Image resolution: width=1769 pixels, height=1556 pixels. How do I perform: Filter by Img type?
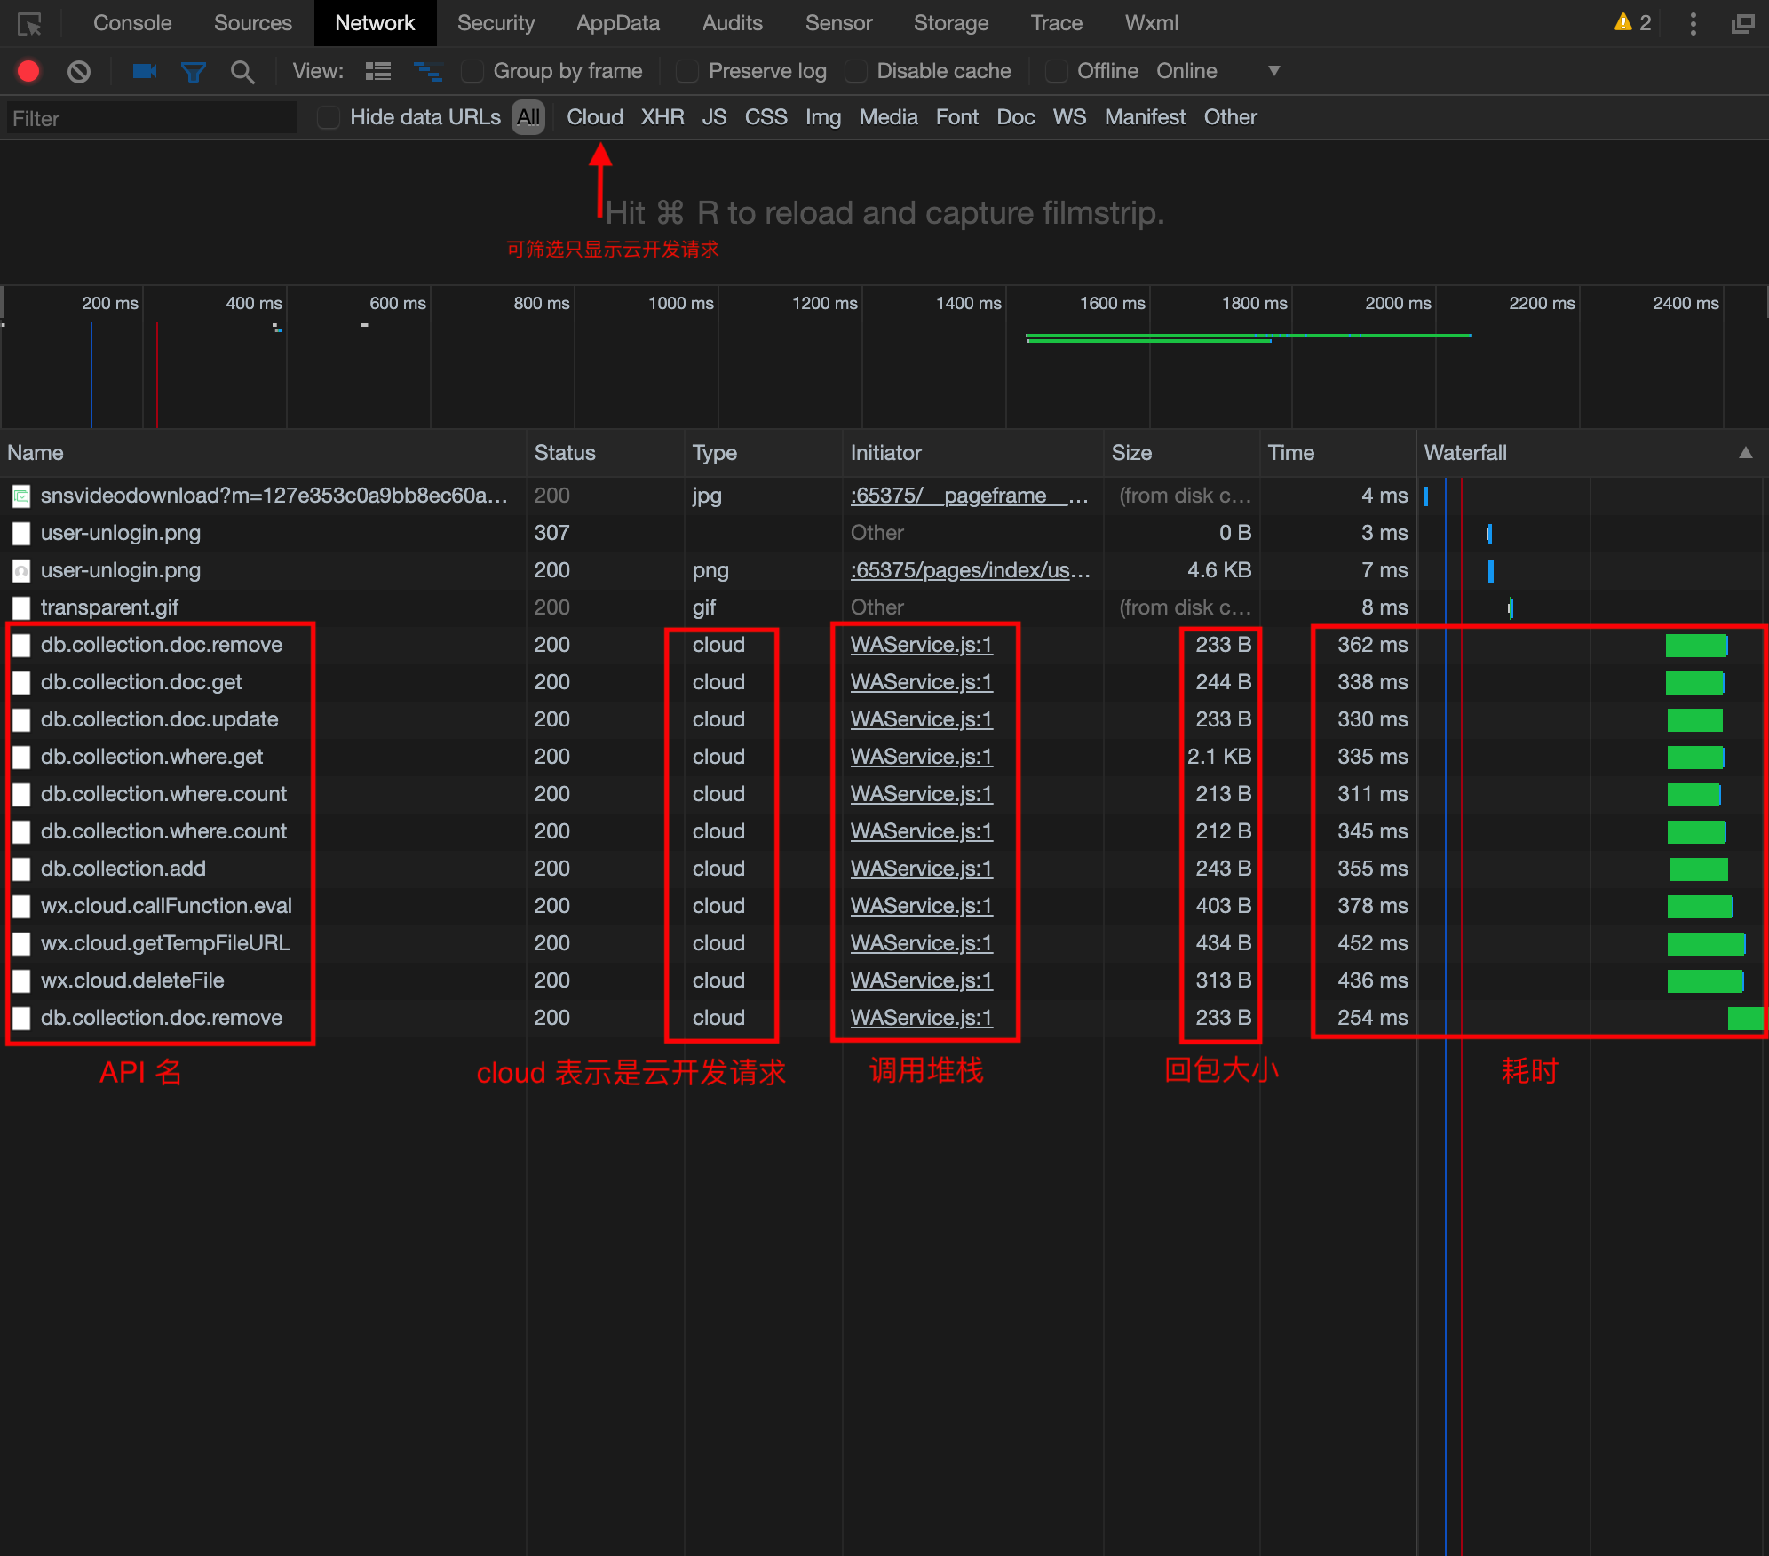(823, 117)
